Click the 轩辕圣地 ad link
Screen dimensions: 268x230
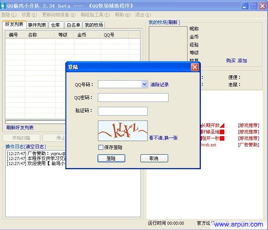pos(212,132)
